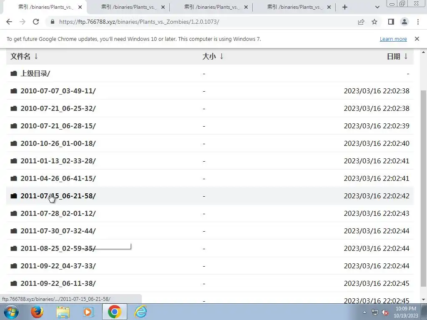Viewport: 427px width, 320px height.
Task: Click date 2023/03/16 22:02:40
Action: pos(377,143)
